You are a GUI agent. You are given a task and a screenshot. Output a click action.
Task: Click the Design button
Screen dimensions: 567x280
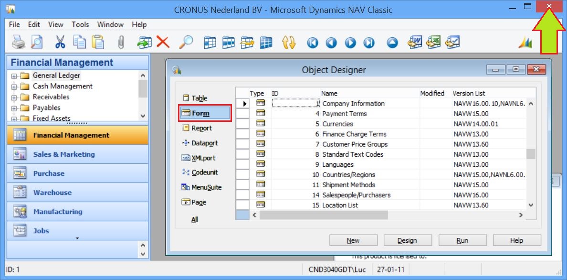408,240
